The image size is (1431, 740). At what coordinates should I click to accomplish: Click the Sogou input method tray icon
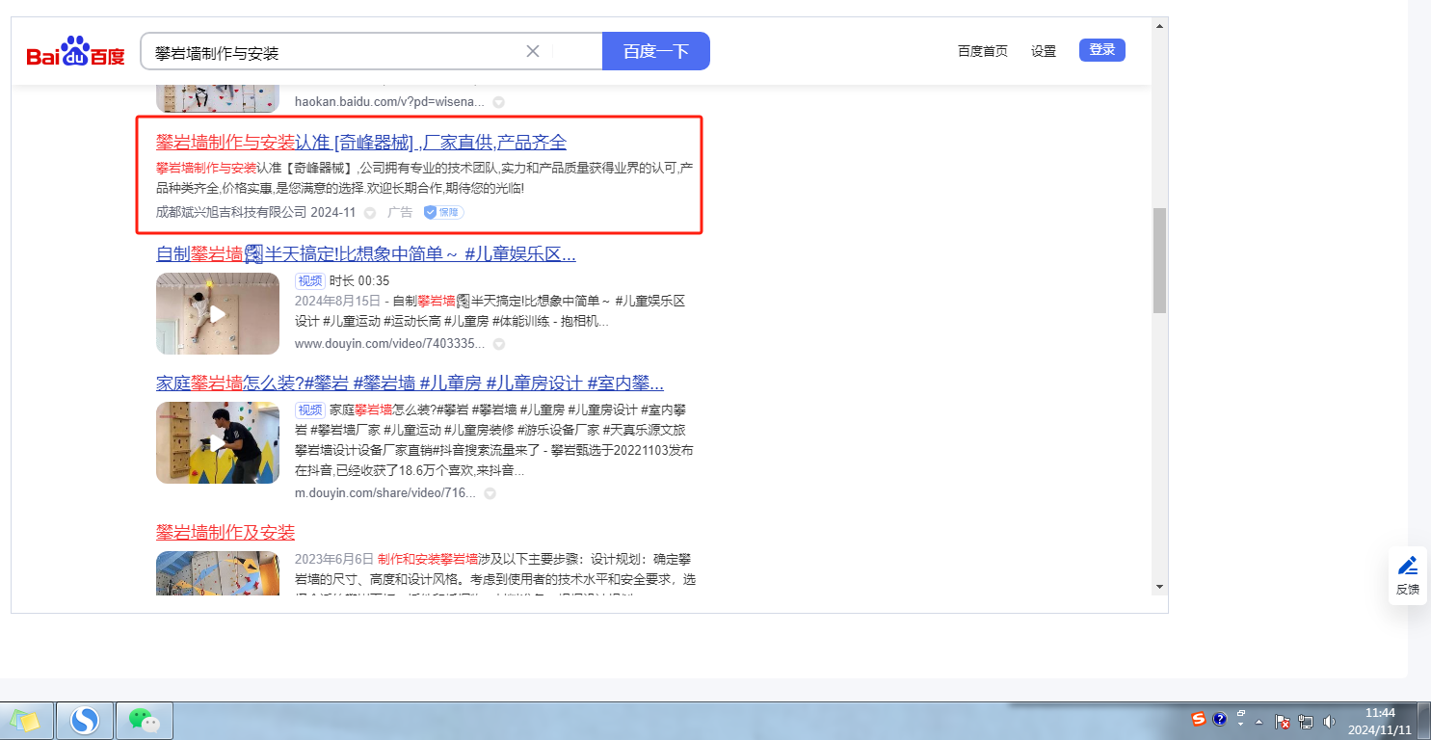1198,719
